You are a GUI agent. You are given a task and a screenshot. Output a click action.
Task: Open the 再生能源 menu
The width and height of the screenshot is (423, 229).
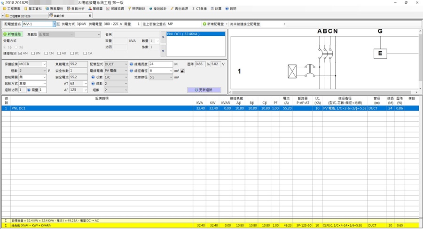tap(179, 8)
